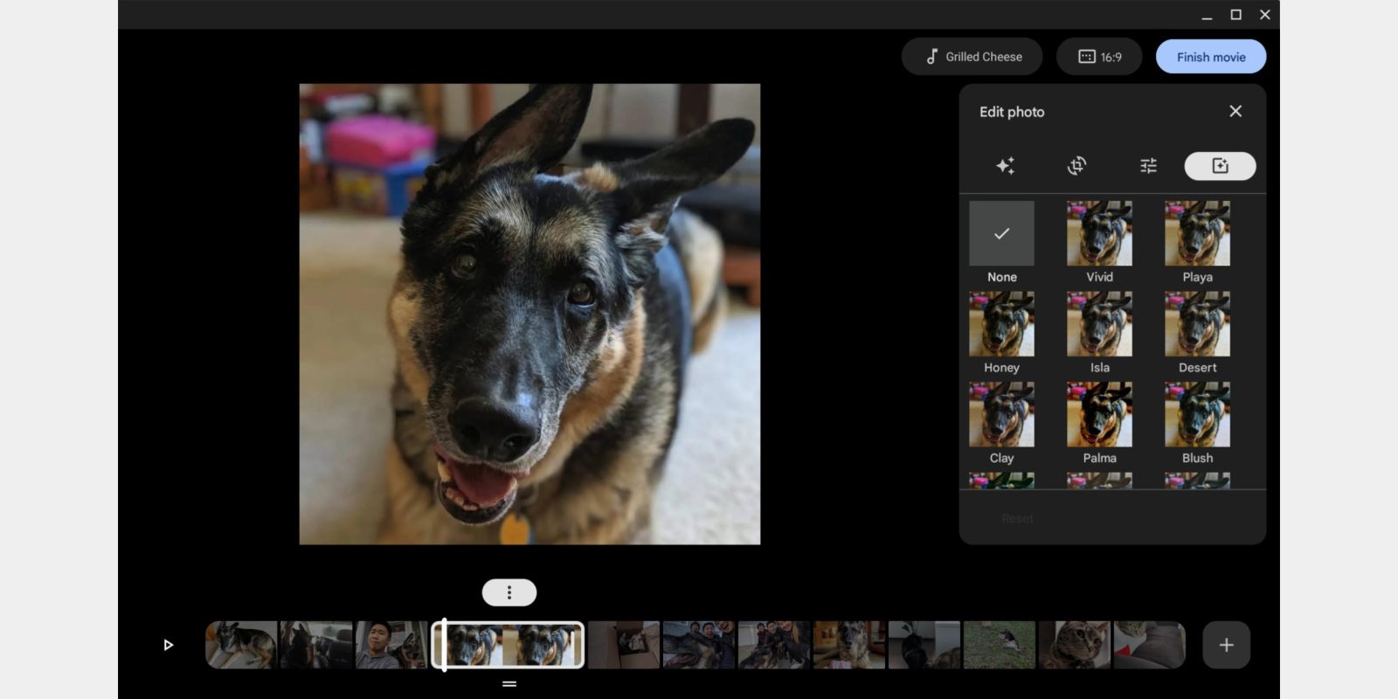Open the three-dot clip options menu
Viewport: 1398px width, 699px height.
pos(509,592)
